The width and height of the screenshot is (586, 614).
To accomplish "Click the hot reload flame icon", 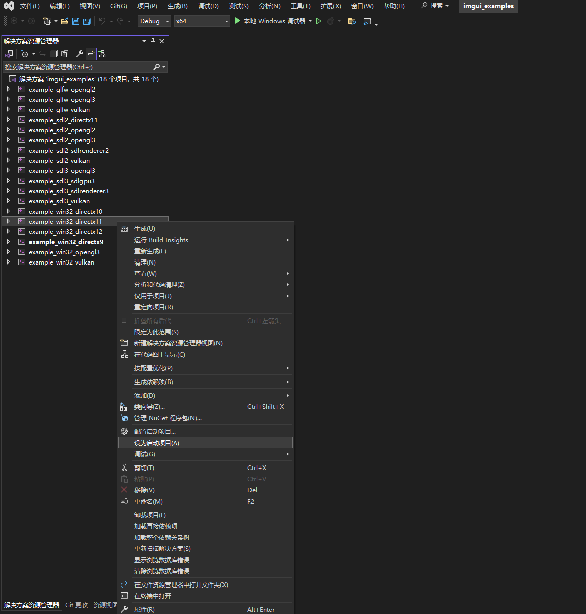I will tap(331, 21).
